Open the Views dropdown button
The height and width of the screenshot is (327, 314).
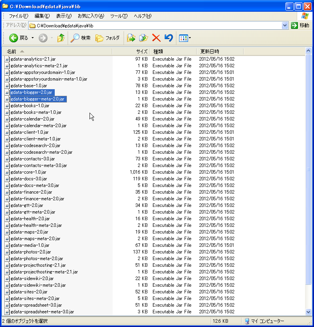pyautogui.click(x=185, y=38)
